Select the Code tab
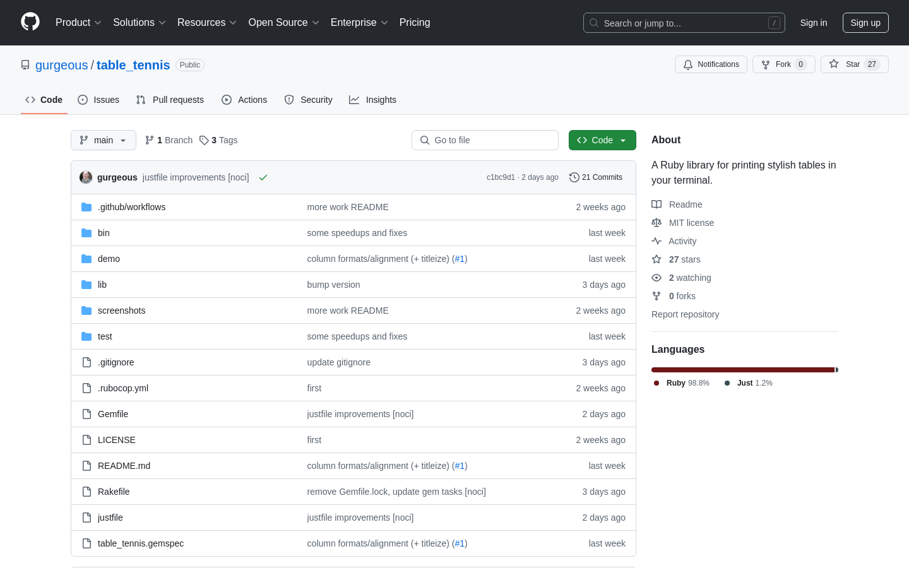Screen dimensions: 909x568 tap(44, 100)
